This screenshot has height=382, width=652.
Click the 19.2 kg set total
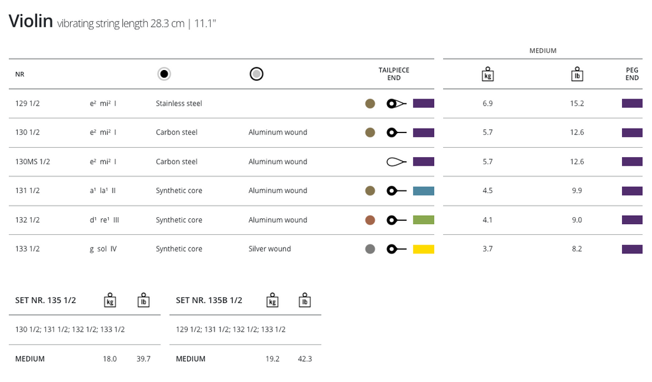tap(273, 358)
